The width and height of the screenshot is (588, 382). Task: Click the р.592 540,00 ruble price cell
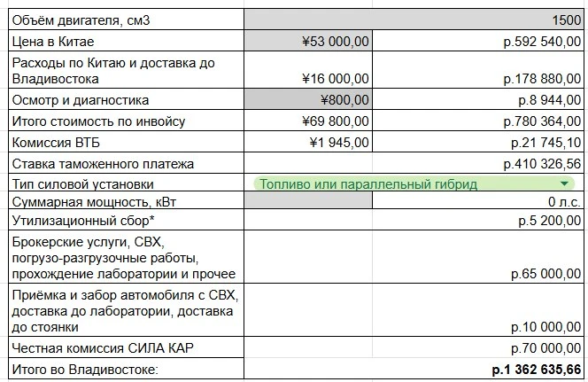tap(478, 41)
